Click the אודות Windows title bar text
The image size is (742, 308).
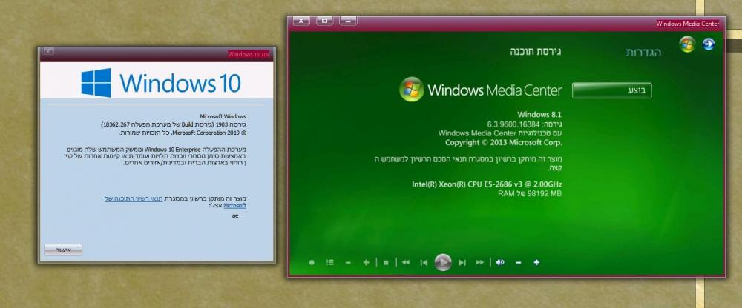[x=249, y=54]
